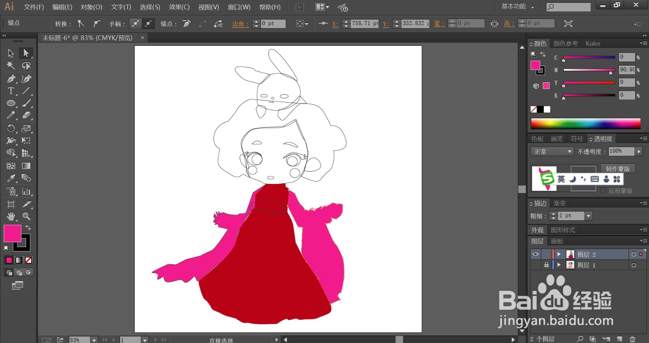Click the search field in top bar

(x=568, y=7)
